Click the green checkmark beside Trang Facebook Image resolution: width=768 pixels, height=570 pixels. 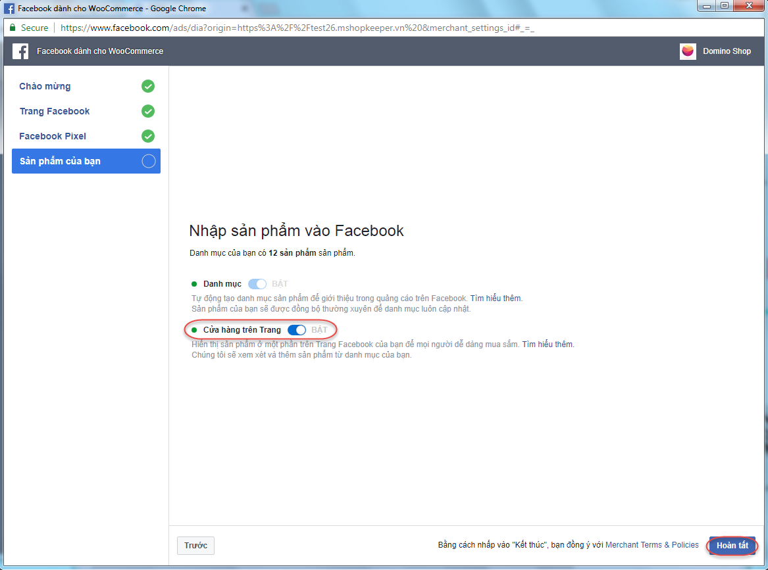pos(148,111)
